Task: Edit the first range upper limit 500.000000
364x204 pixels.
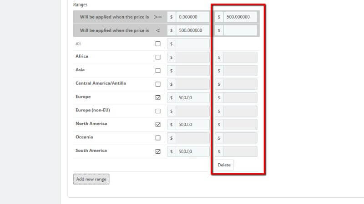Action: pyautogui.click(x=240, y=17)
